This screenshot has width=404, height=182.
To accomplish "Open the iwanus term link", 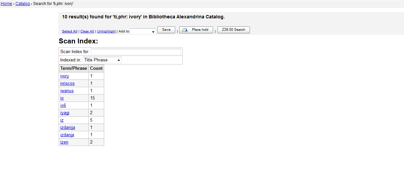I will tap(67, 91).
